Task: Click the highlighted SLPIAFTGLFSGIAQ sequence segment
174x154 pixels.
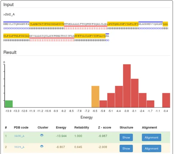Action: [16, 36]
